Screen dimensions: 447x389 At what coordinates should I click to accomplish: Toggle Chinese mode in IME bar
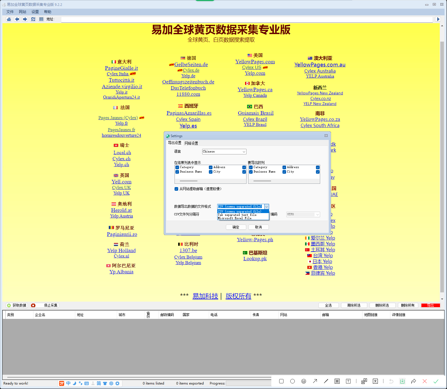(x=68, y=383)
